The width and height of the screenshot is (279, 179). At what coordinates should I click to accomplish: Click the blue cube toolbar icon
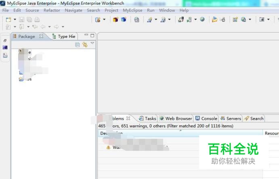click(124, 19)
